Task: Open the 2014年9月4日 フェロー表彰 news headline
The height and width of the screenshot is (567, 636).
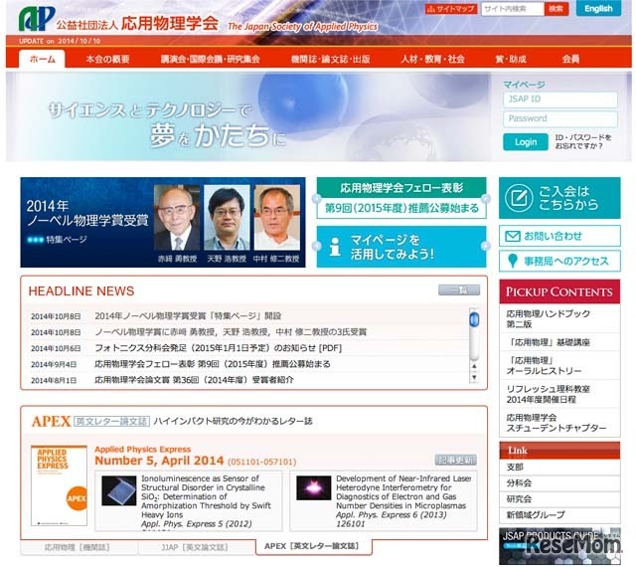Action: click(212, 364)
